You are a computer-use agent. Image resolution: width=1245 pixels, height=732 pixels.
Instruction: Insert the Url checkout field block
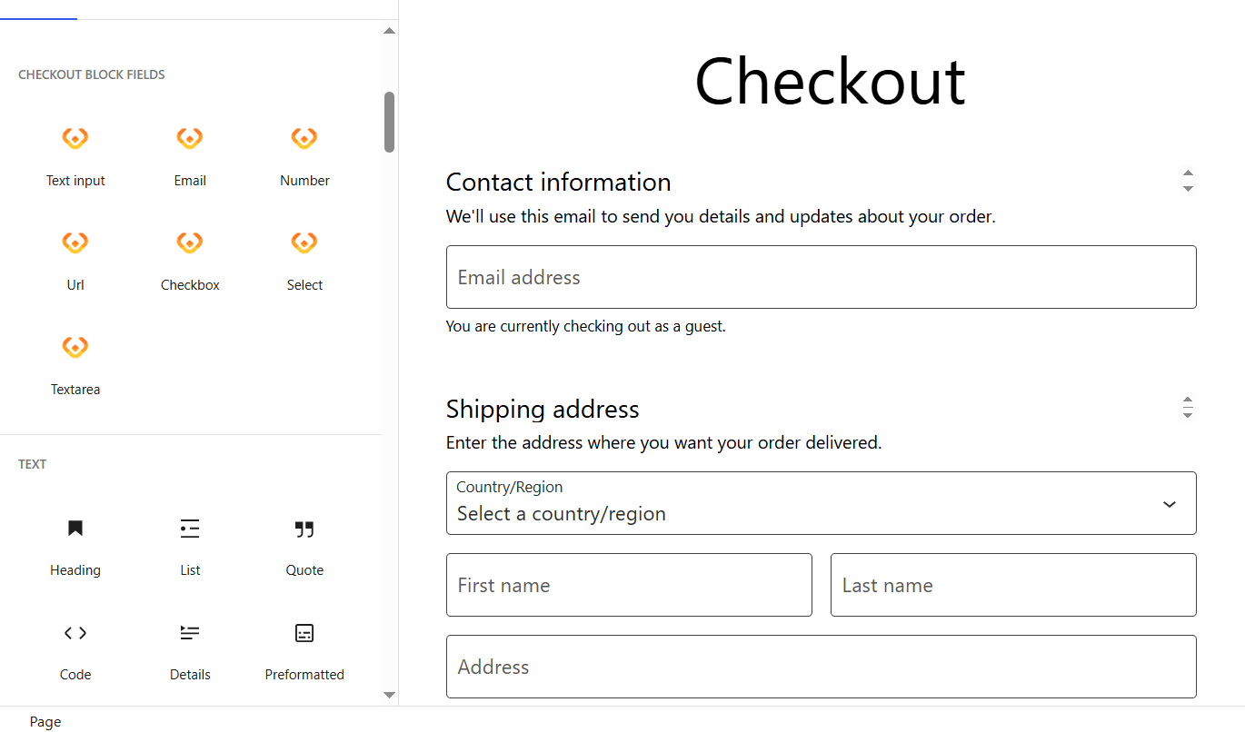click(75, 260)
